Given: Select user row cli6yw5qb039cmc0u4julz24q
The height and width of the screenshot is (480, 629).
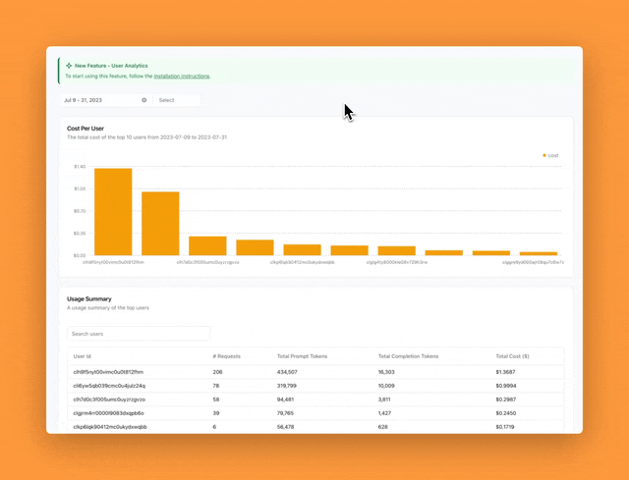Looking at the screenshot, I should (315, 386).
